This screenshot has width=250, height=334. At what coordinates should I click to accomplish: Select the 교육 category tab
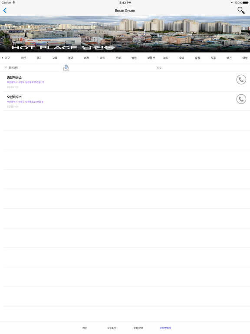click(x=55, y=58)
